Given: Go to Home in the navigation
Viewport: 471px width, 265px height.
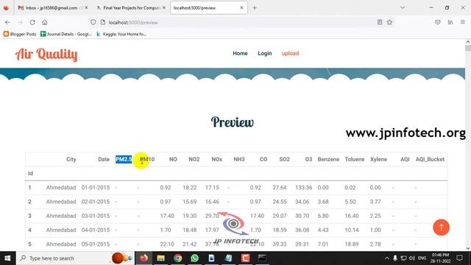Looking at the screenshot, I should [x=240, y=54].
